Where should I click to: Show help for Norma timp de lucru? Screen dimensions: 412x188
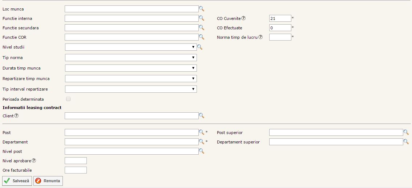tap(260, 37)
